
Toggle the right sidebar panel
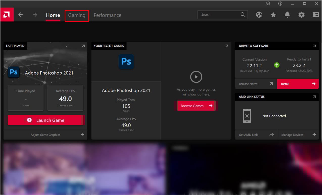(x=315, y=15)
